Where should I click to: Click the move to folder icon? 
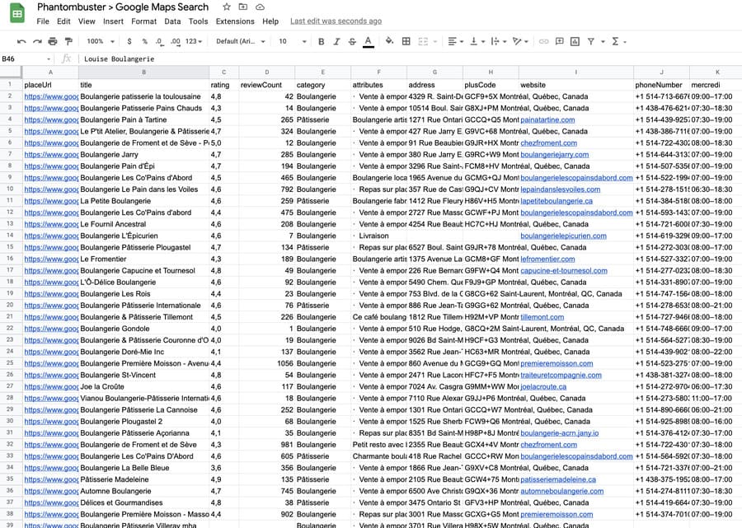point(242,7)
